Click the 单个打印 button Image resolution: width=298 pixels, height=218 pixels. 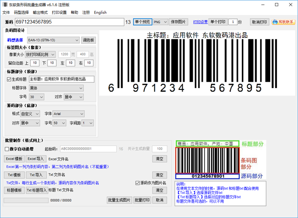point(218,22)
